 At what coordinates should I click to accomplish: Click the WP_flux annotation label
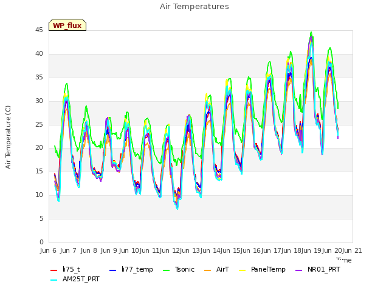pos(67,25)
